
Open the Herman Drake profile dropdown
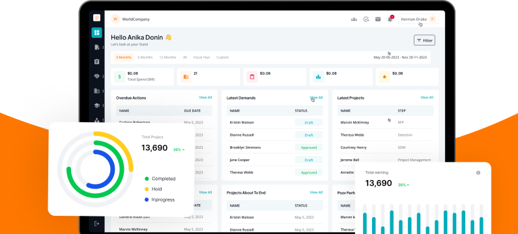point(418,19)
